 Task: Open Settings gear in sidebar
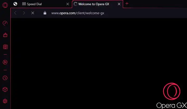point(5,101)
